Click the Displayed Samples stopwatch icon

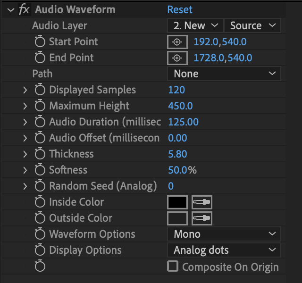40,90
